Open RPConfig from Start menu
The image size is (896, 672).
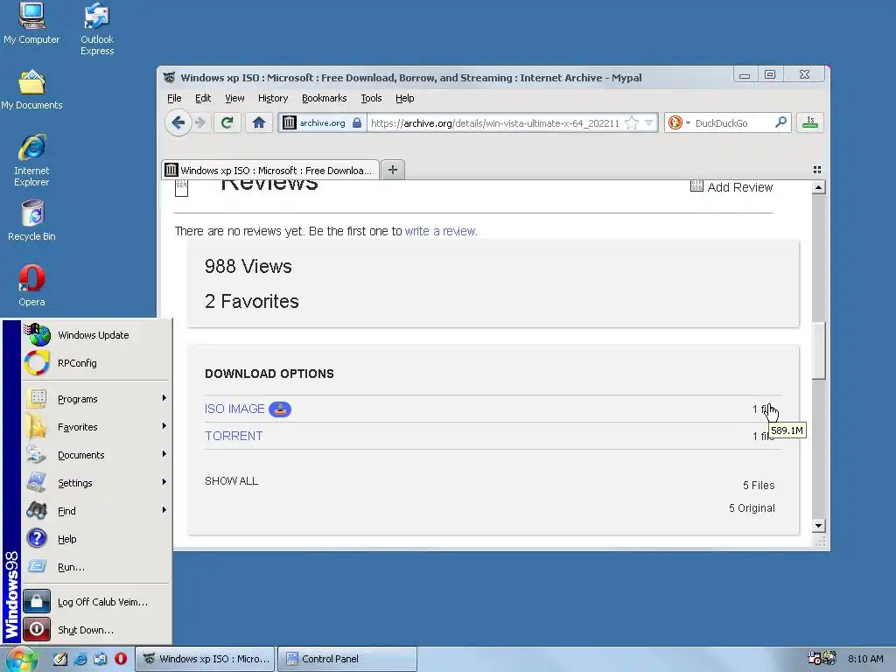point(96,363)
